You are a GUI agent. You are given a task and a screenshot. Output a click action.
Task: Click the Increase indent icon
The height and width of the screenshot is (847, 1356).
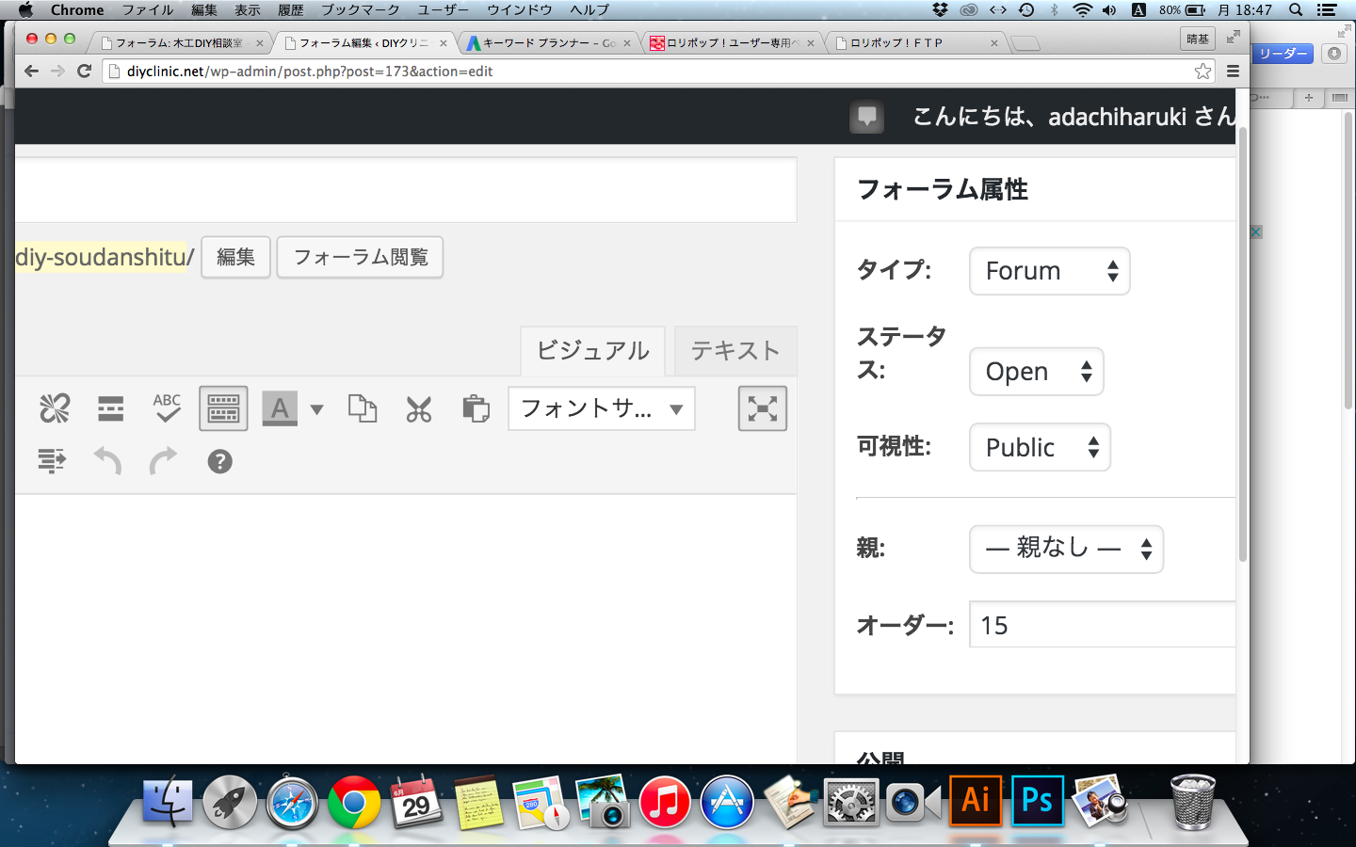point(52,461)
